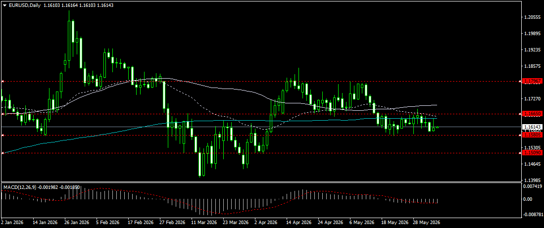Open the chart menu triangle beside EURUSD,Daily
Screen dimensions: 544x228
4,5
